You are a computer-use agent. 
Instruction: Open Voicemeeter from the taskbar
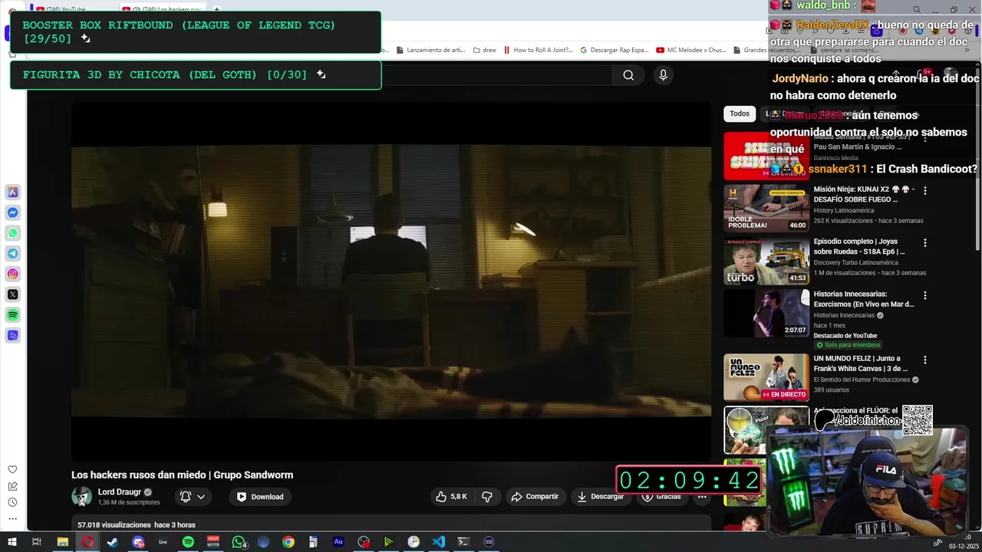213,542
